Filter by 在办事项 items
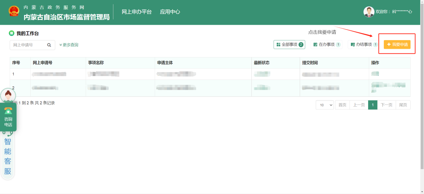This screenshot has height=194, width=424. click(326, 45)
